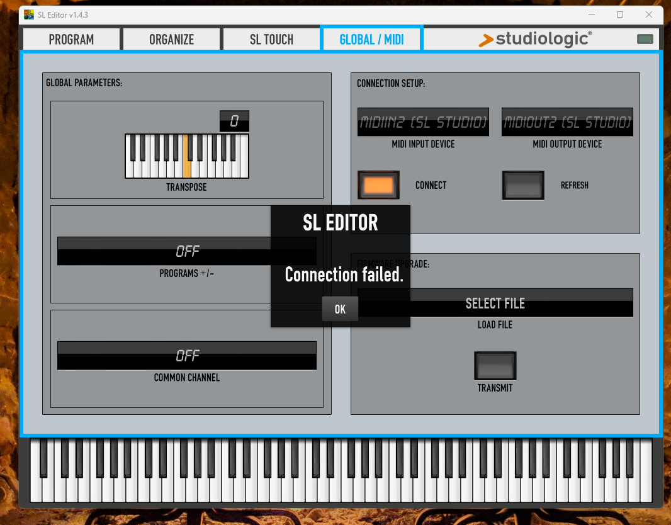The height and width of the screenshot is (525, 671).
Task: Switch to the PROGRAM tab
Action: click(x=71, y=40)
